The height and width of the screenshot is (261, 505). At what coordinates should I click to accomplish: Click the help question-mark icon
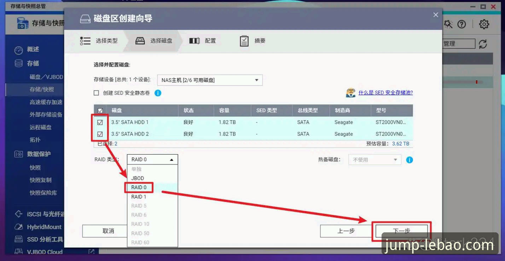tap(462, 24)
